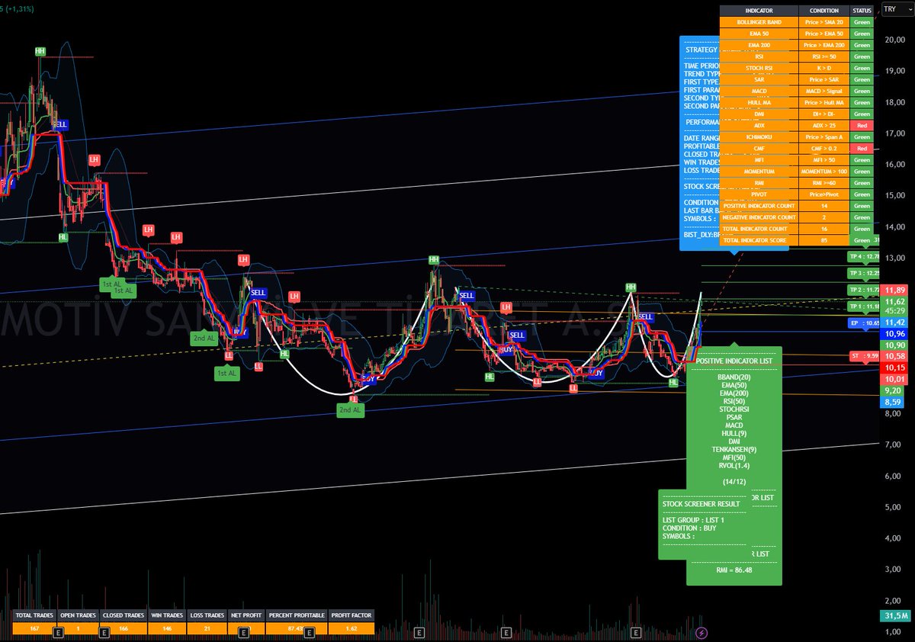The height and width of the screenshot is (642, 915).
Task: Click the 31,5M volume readout
Action: click(895, 615)
